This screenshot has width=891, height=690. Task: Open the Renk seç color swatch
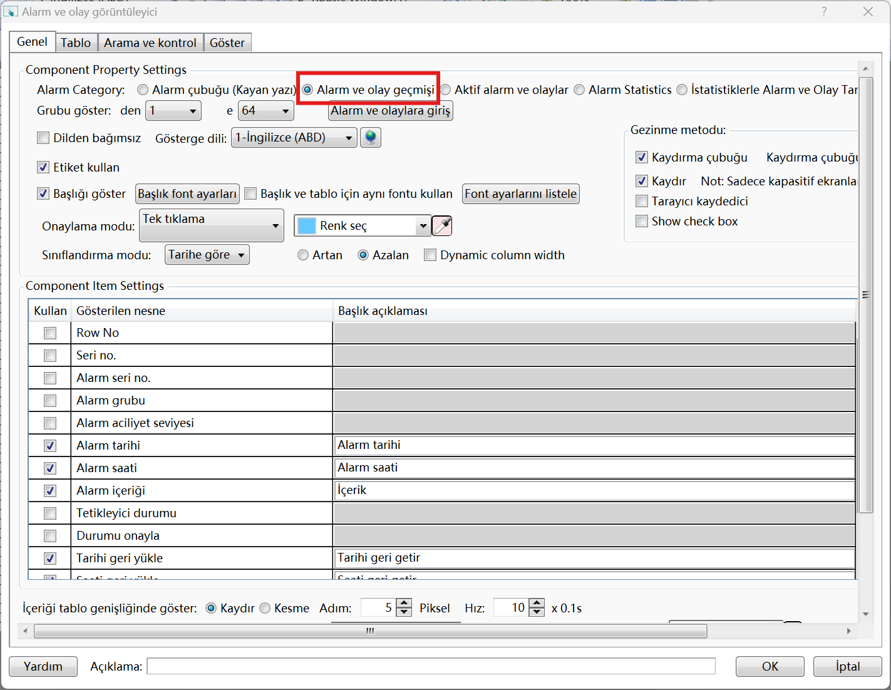tap(362, 225)
